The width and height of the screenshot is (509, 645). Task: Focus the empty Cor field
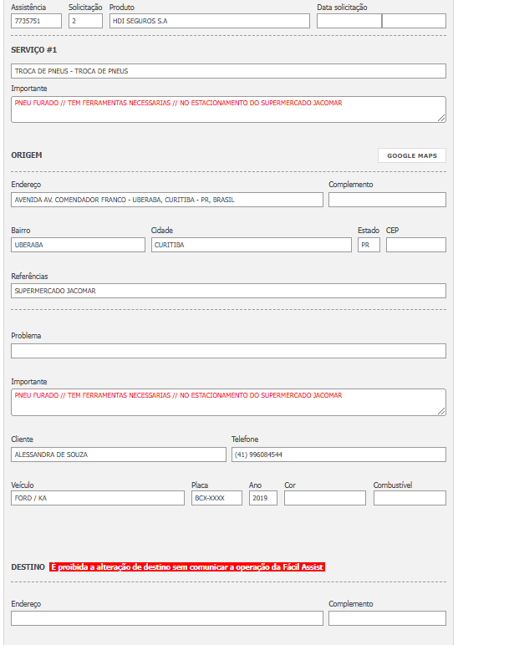pyautogui.click(x=325, y=498)
